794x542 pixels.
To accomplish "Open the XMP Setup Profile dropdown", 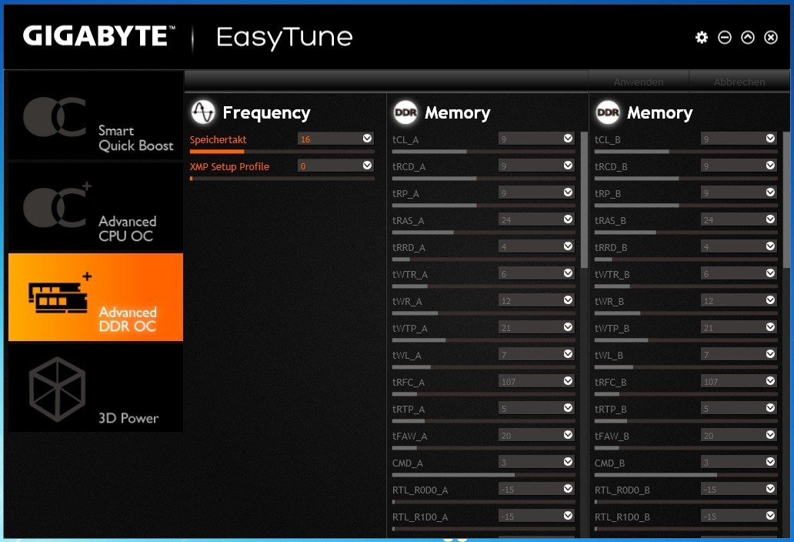I will (x=367, y=165).
